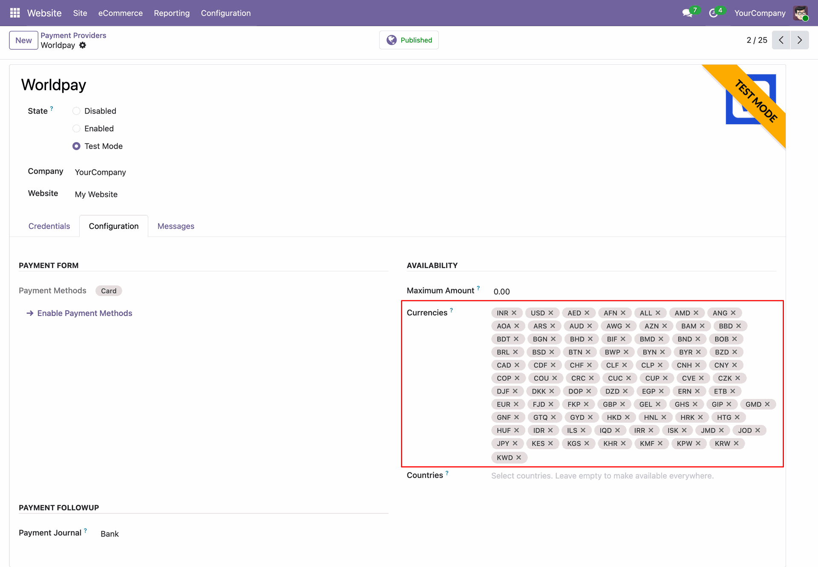Go back to Payment Providers breadcrumb

coord(73,35)
